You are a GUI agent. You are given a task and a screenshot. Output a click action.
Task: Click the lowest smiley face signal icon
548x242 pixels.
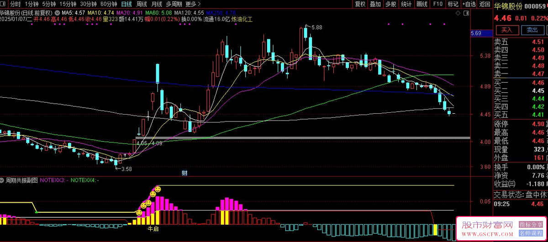coord(139,212)
